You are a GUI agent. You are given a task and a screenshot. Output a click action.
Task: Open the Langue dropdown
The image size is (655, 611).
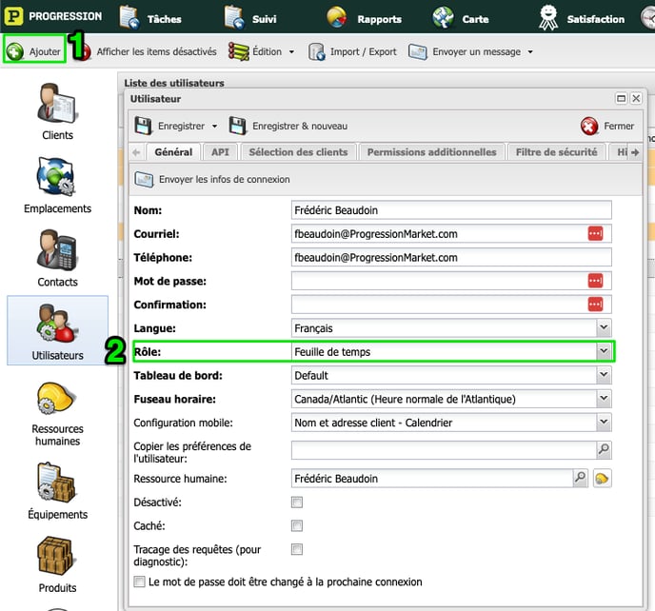click(x=604, y=328)
